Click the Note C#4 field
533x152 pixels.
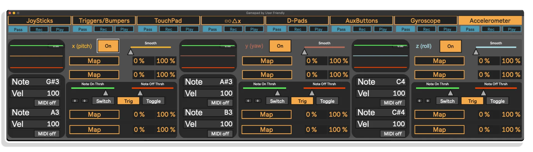tap(381, 113)
